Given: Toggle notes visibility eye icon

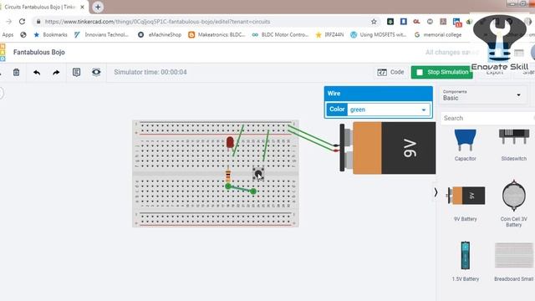Looking at the screenshot, I should (x=96, y=72).
